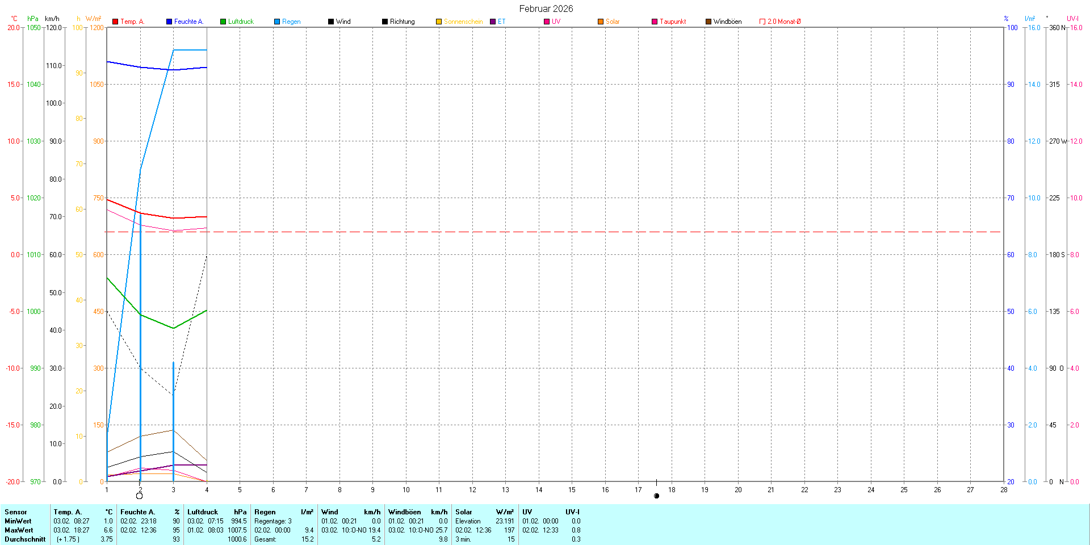
Task: Click day 9 on the date axis
Action: (373, 489)
